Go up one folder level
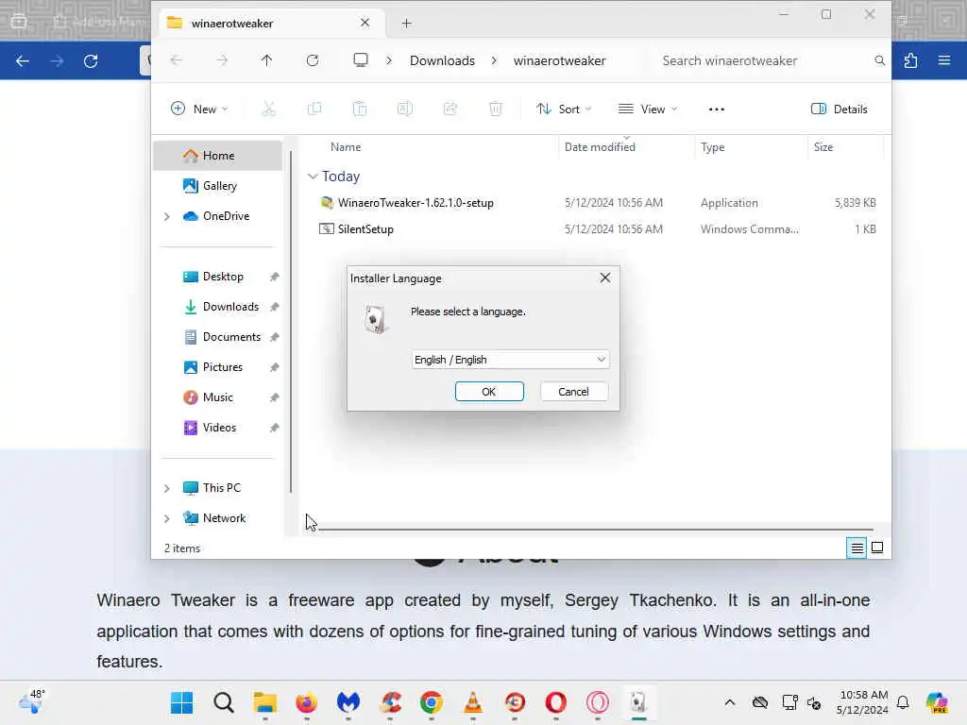 [x=266, y=60]
